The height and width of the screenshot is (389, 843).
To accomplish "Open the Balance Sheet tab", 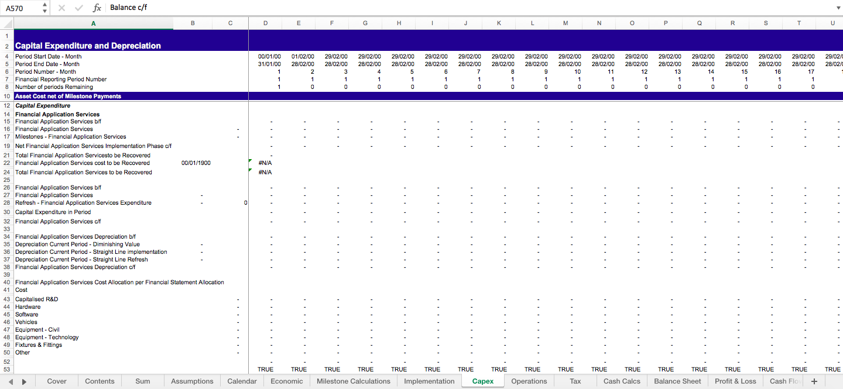I will coord(677,381).
